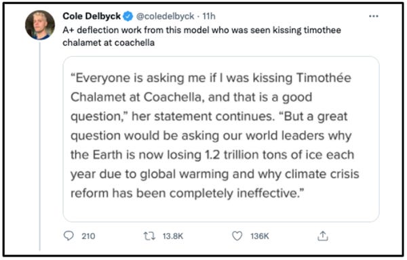Viewport: 407px width, 260px height.
Task: Open the quoted statement card
Action: coord(221,139)
